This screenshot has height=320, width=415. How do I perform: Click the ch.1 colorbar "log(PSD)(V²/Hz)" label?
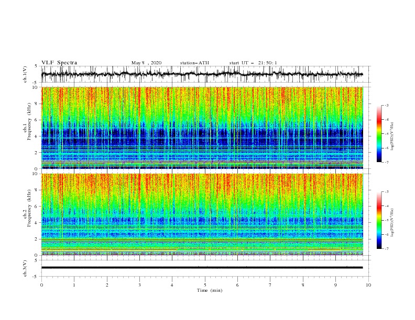(392, 136)
